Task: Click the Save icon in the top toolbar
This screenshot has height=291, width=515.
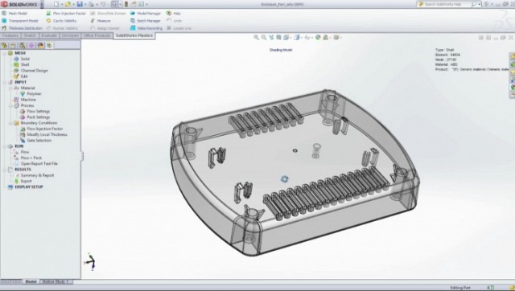Action: 80,4
